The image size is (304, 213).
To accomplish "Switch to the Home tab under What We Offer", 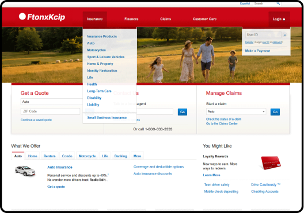I will (33, 156).
